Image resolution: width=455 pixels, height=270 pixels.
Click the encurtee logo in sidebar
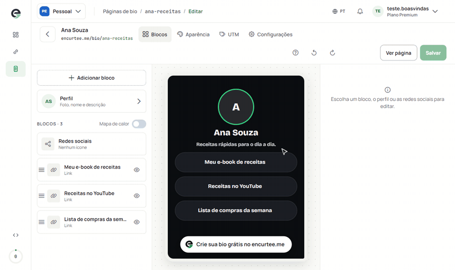pyautogui.click(x=16, y=13)
